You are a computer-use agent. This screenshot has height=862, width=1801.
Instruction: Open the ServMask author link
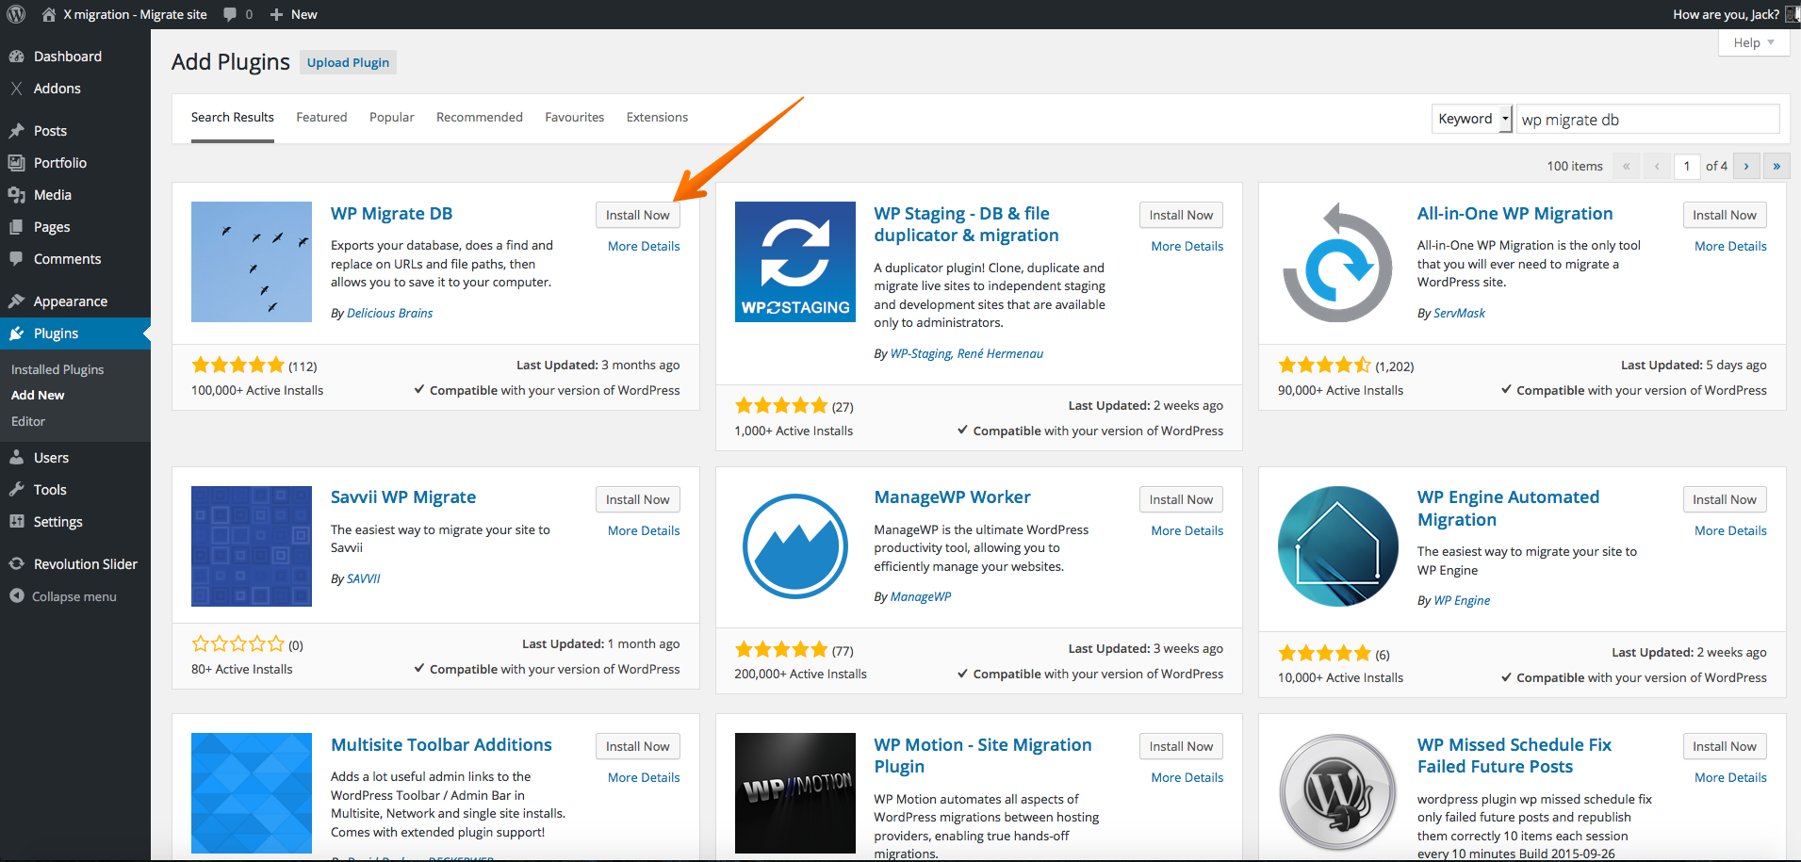click(1459, 313)
